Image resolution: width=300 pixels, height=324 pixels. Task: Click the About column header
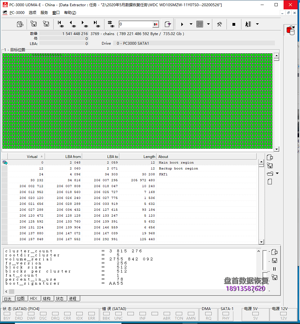click(x=206, y=156)
